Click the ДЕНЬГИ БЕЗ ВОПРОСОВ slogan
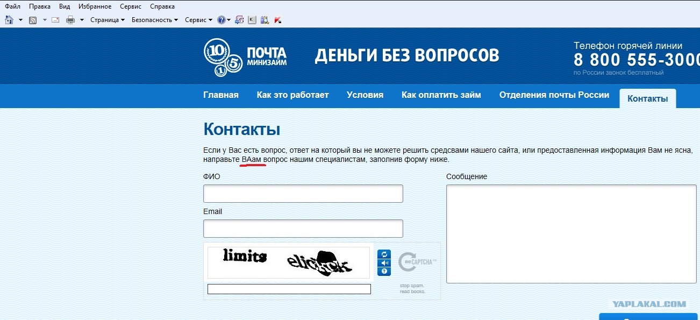Screen dimensions: 700x320 click(407, 55)
